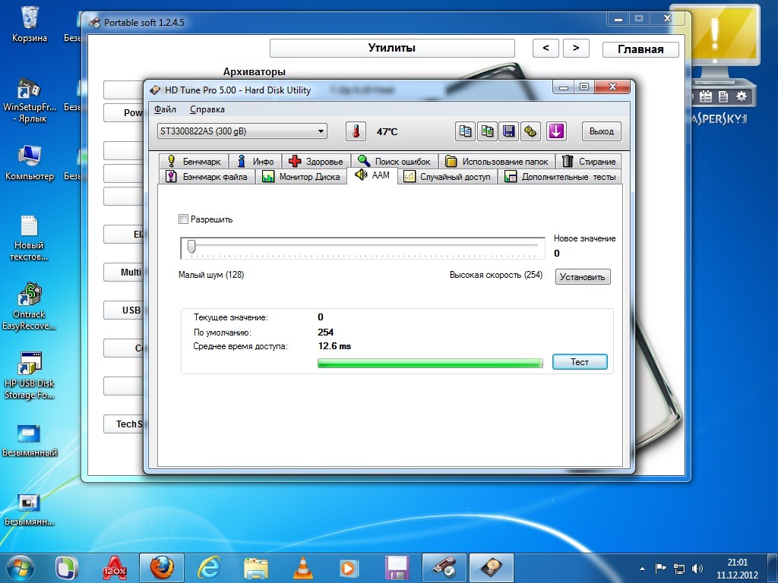This screenshot has width=778, height=583.
Task: Open the Новый текстов... document on the desktop
Action: click(x=29, y=238)
